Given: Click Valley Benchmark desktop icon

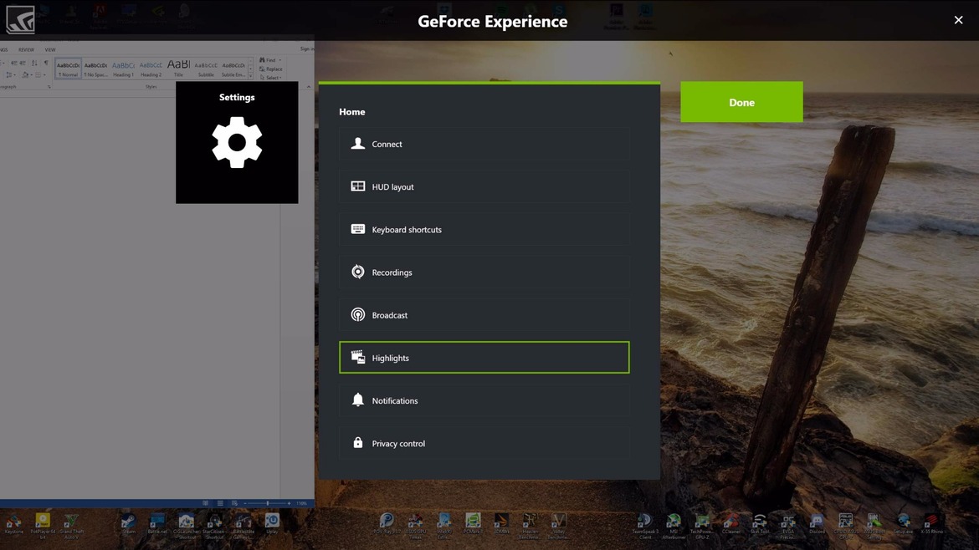Looking at the screenshot, I should coord(559,524).
